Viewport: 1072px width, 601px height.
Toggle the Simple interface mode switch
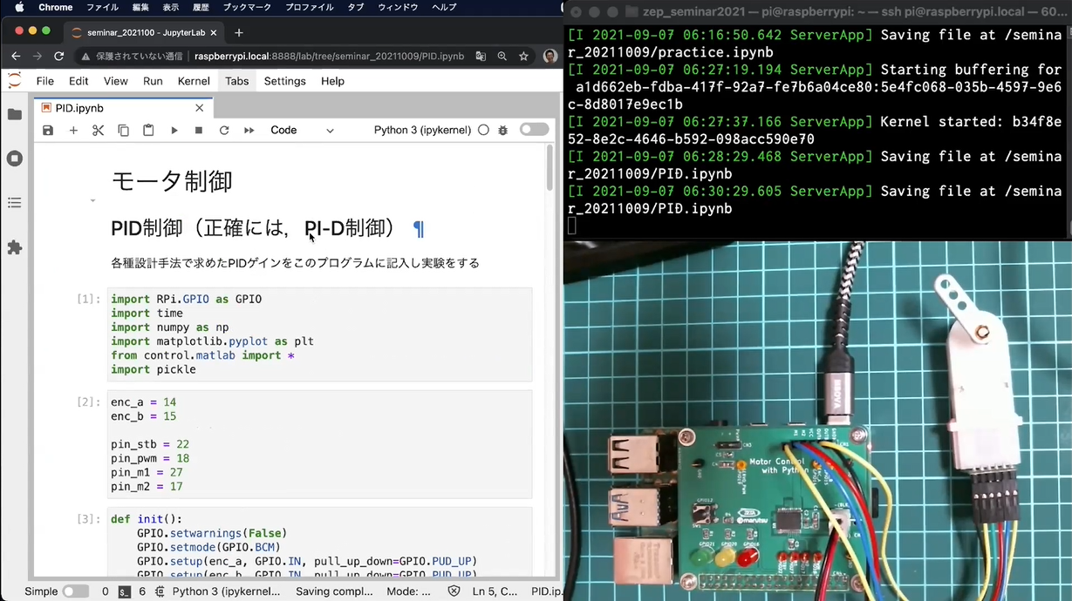[x=75, y=591]
